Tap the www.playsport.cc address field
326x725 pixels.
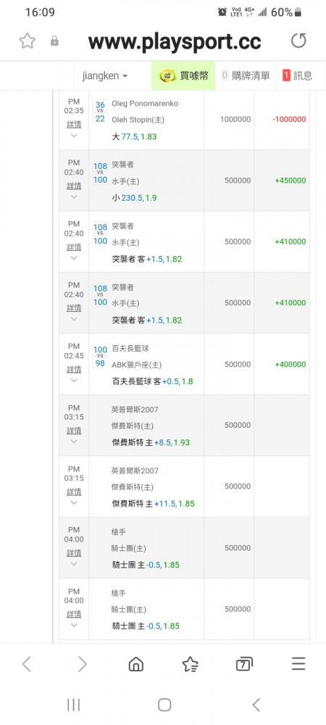click(175, 41)
